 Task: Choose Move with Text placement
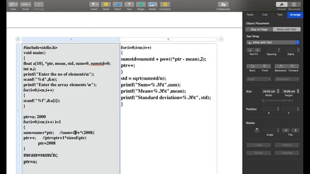tap(287, 29)
